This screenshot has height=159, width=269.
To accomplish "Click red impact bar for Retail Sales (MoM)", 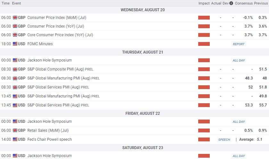I will click(x=204, y=130).
